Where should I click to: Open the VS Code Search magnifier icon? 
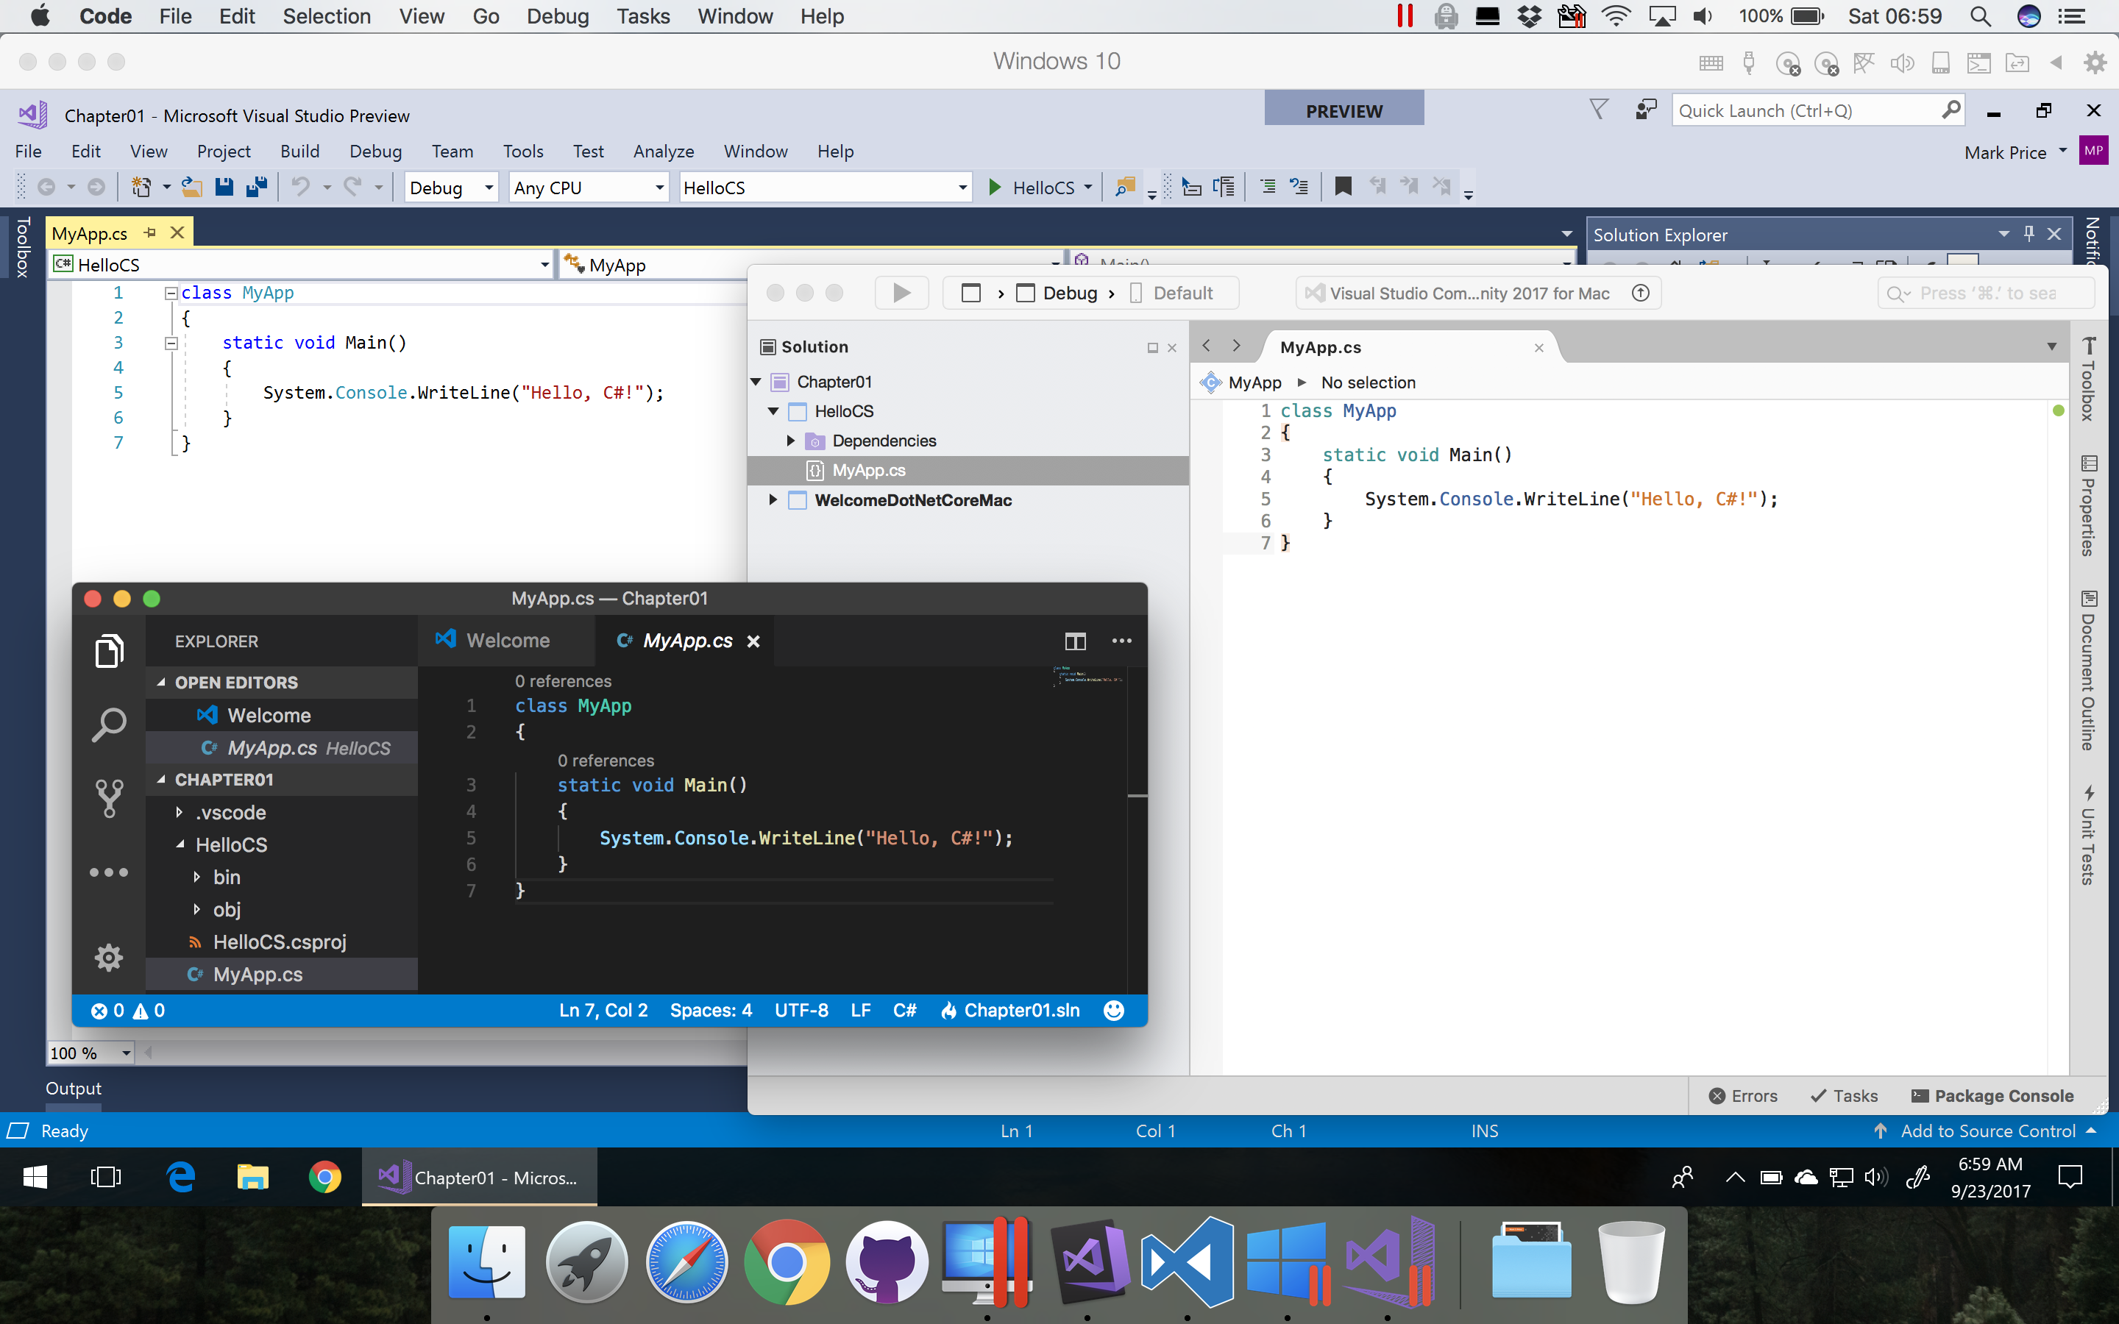coord(109,725)
